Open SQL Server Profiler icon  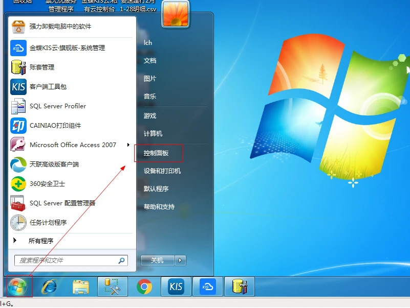tap(18, 106)
